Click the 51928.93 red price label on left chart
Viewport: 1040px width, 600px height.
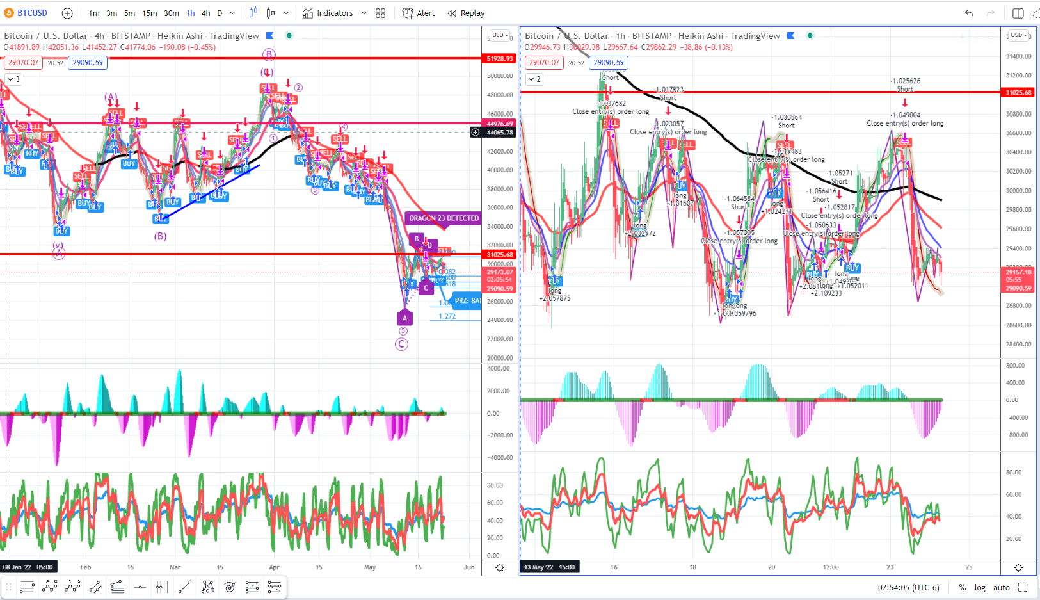(500, 58)
